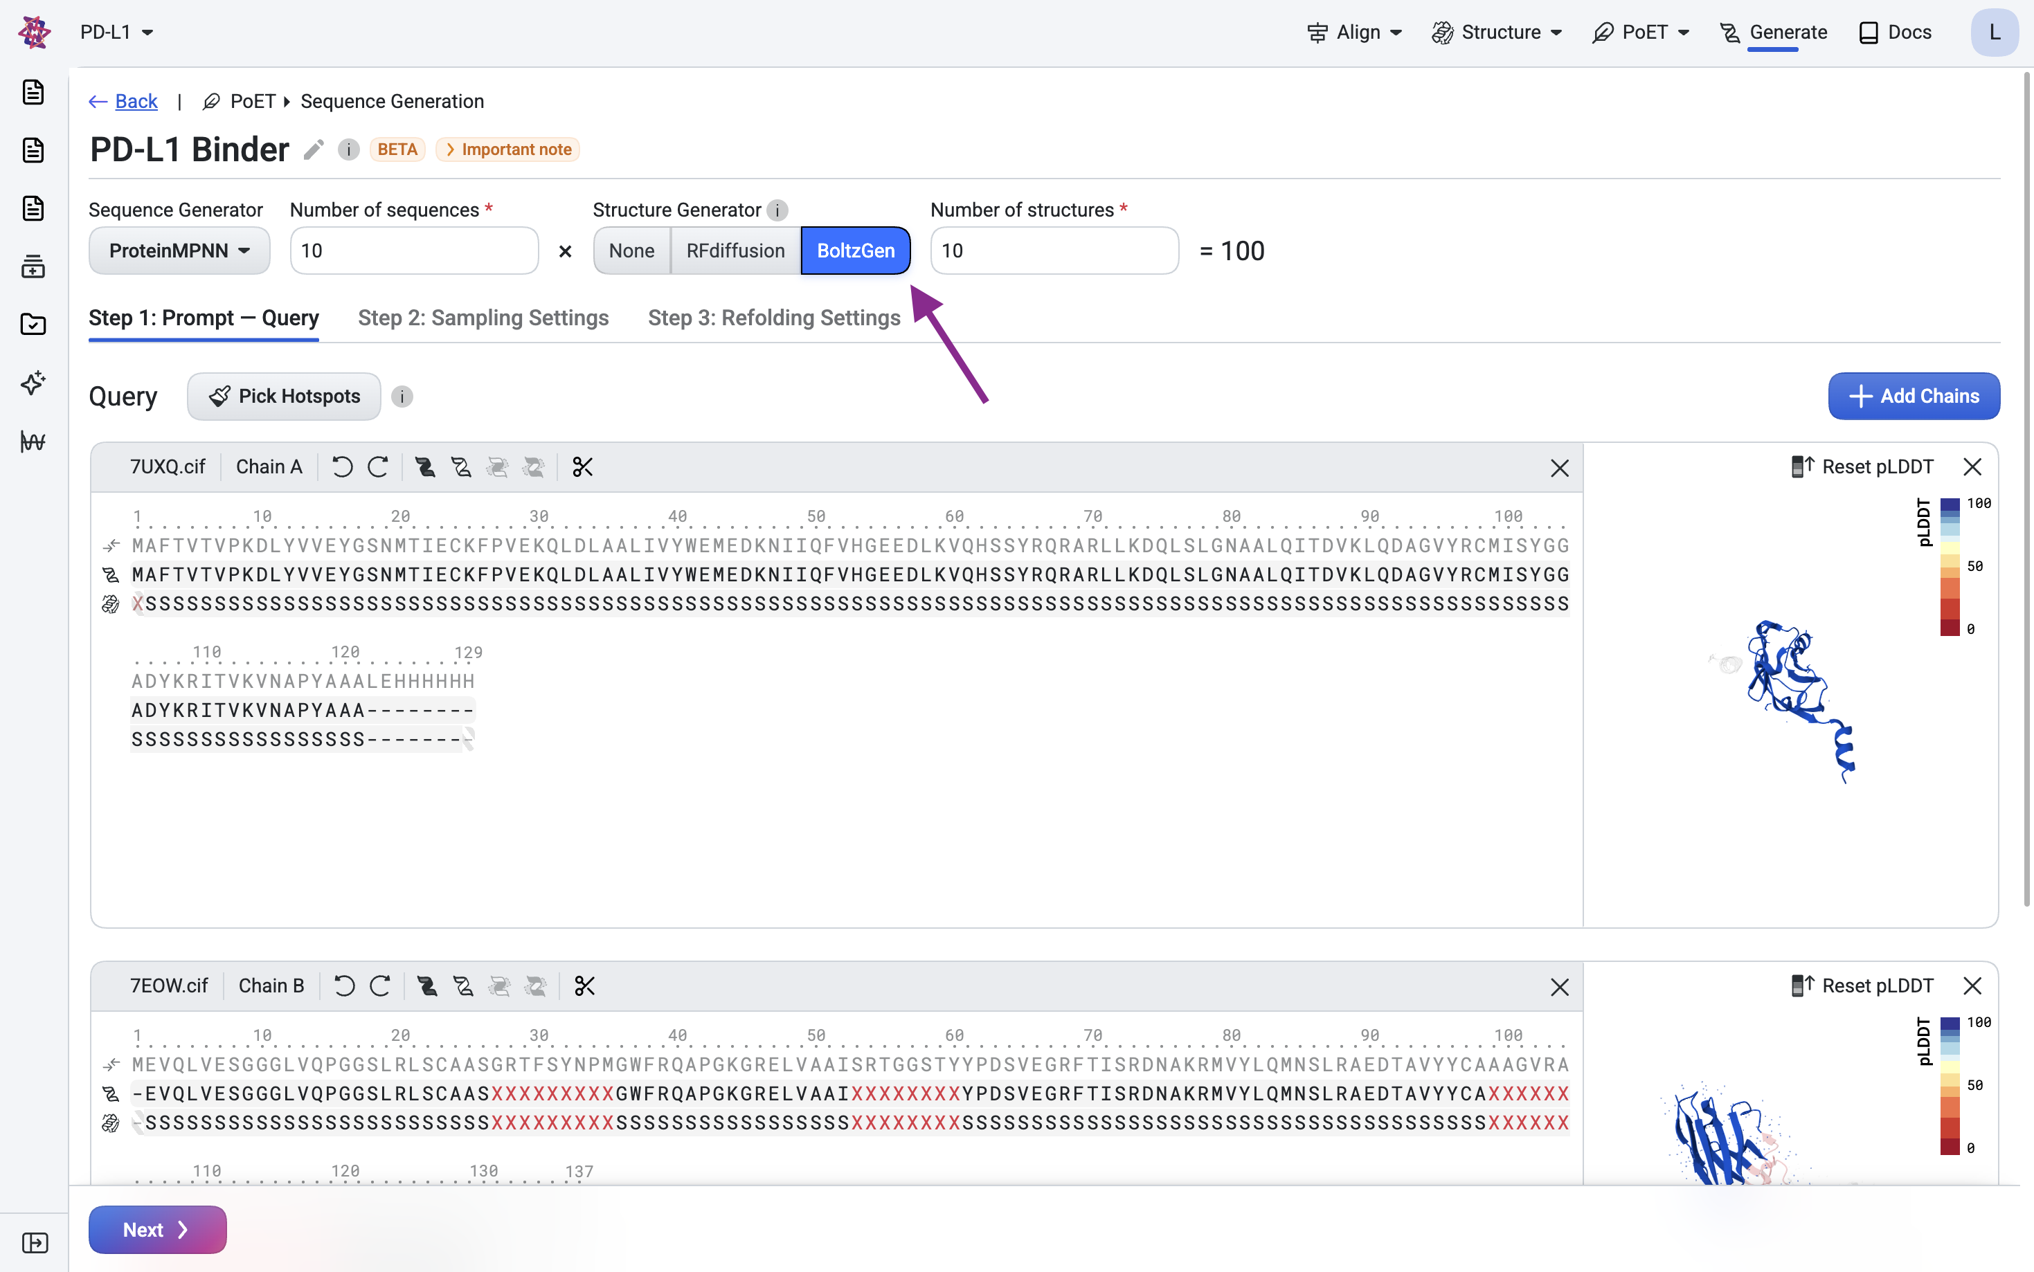
Task: Select the scissors tool in the 7UXQ.cif toolbar
Action: coord(582,467)
